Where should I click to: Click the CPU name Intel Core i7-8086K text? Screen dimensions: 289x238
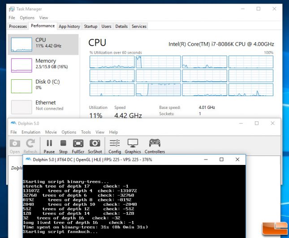coord(221,44)
